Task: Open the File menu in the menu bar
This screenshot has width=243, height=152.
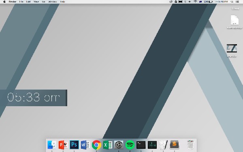Action: (21, 2)
